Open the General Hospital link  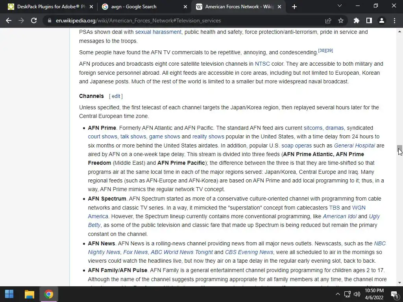tap(355, 145)
